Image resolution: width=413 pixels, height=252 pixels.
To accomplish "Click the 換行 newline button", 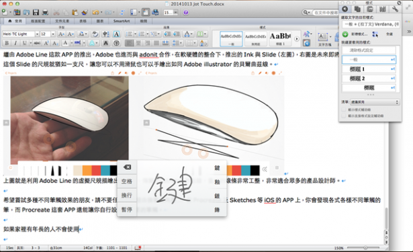I will click(x=127, y=196).
